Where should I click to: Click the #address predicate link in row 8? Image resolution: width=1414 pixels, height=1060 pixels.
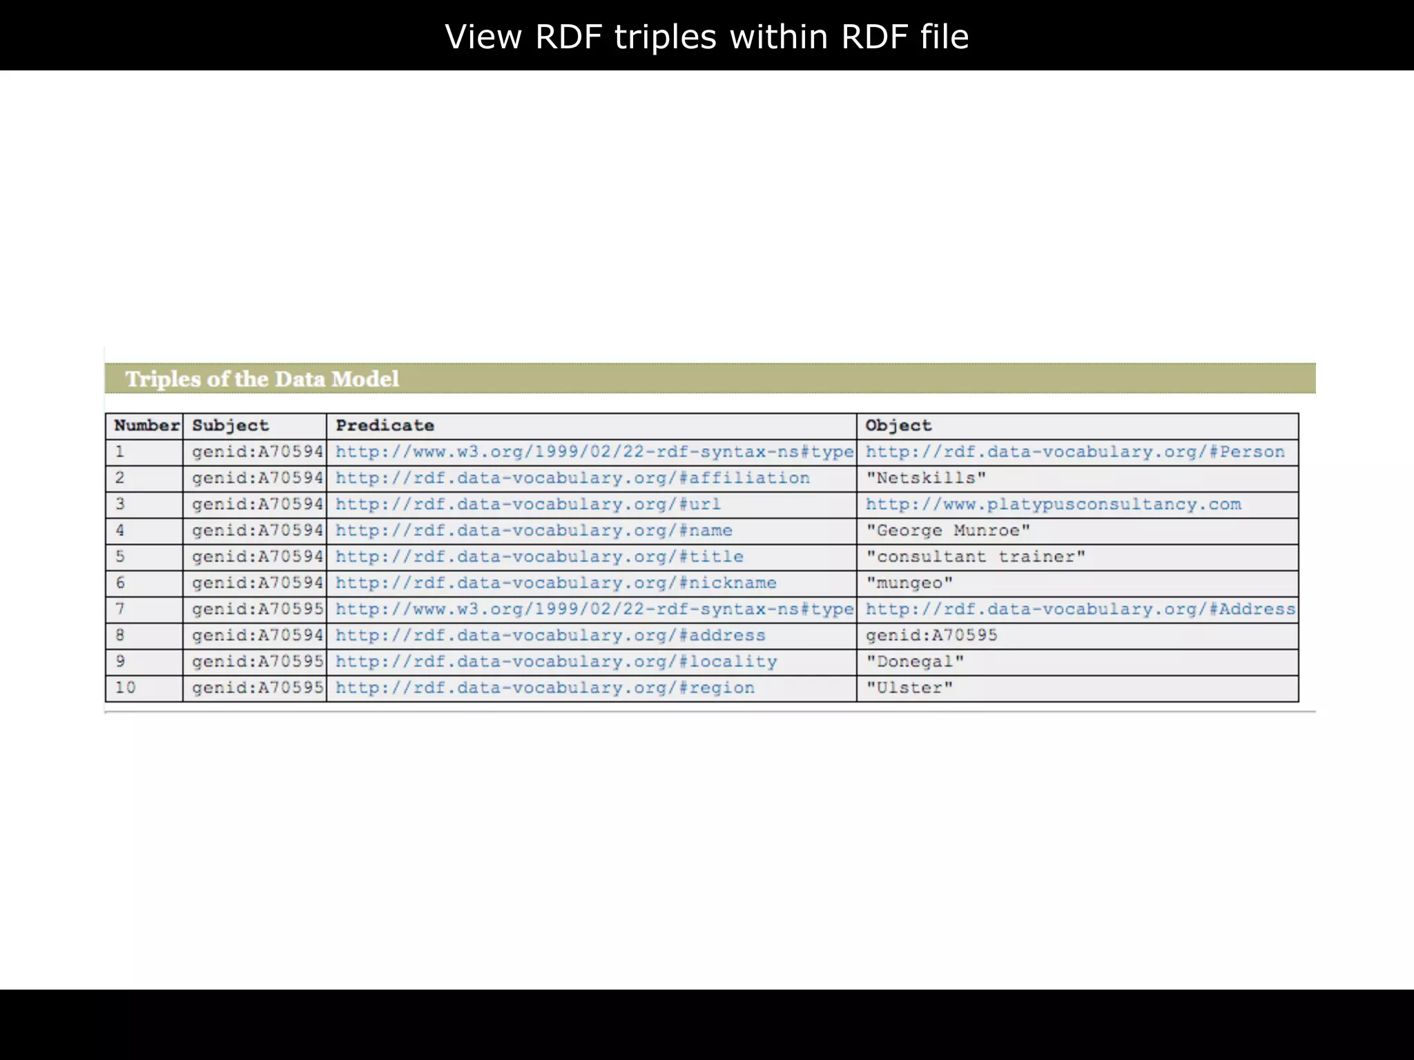click(x=550, y=636)
